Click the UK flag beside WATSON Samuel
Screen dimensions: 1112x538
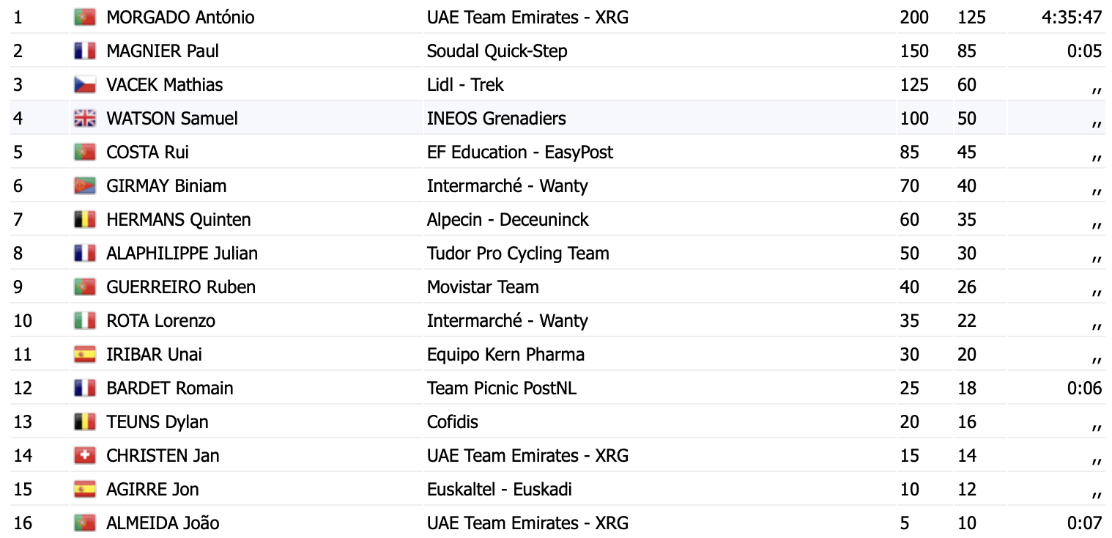(x=85, y=118)
